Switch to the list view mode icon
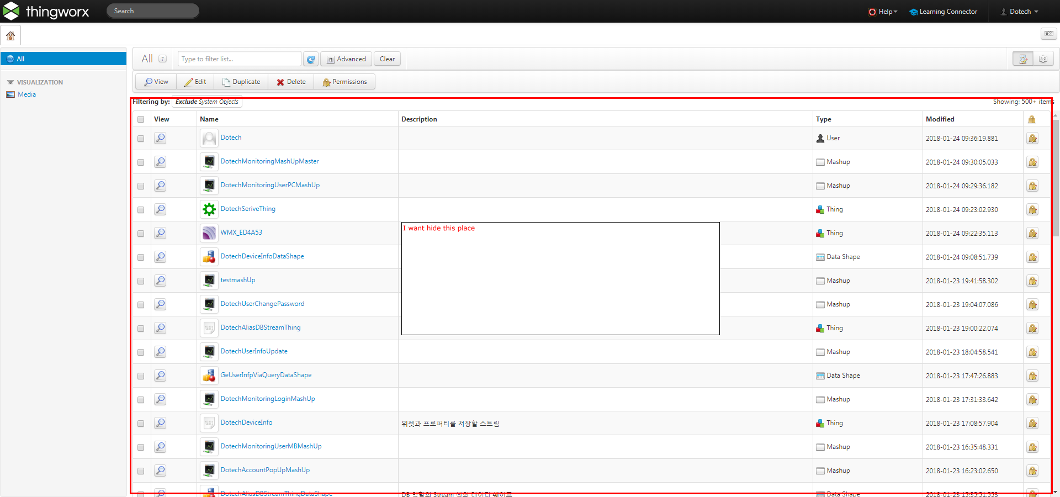 [1023, 59]
